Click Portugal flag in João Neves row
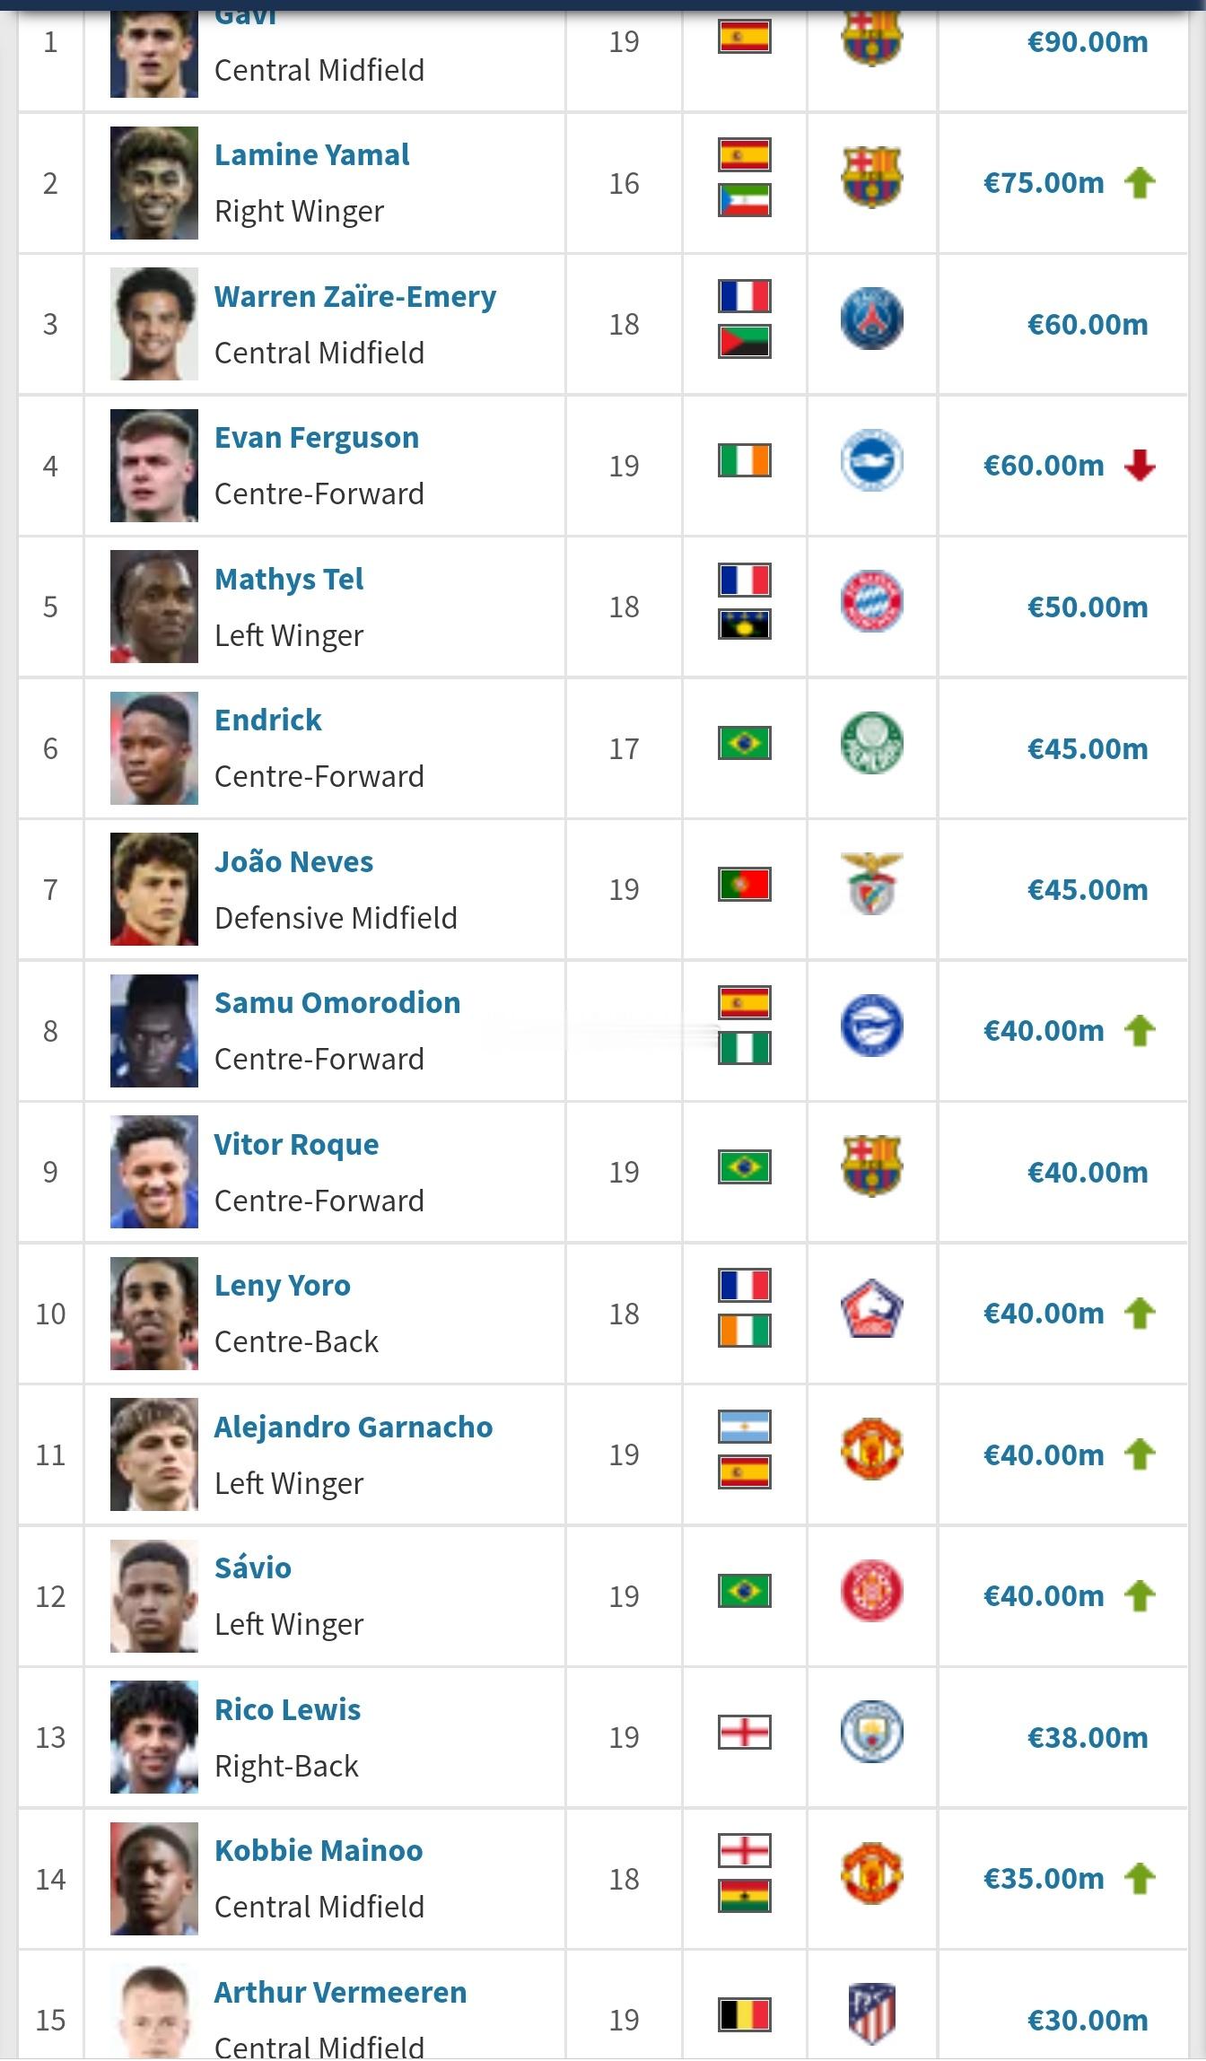Image resolution: width=1206 pixels, height=2061 pixels. (745, 885)
